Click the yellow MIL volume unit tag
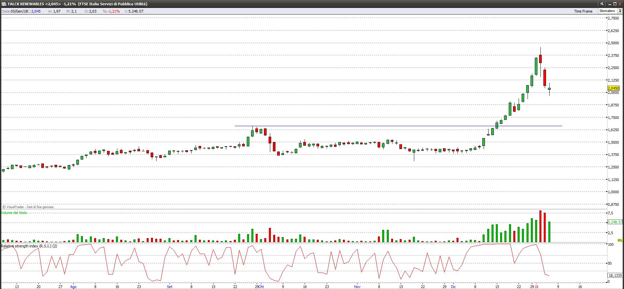The width and height of the screenshot is (624, 289). (x=620, y=240)
